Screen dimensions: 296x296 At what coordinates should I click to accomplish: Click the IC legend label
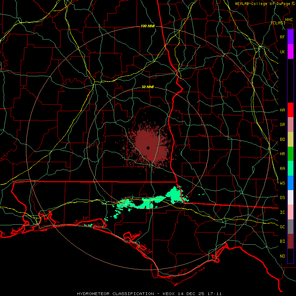pyautogui.click(x=283, y=212)
